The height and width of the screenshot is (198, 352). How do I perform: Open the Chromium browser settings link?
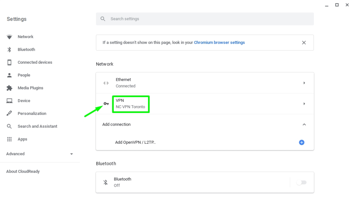point(219,43)
